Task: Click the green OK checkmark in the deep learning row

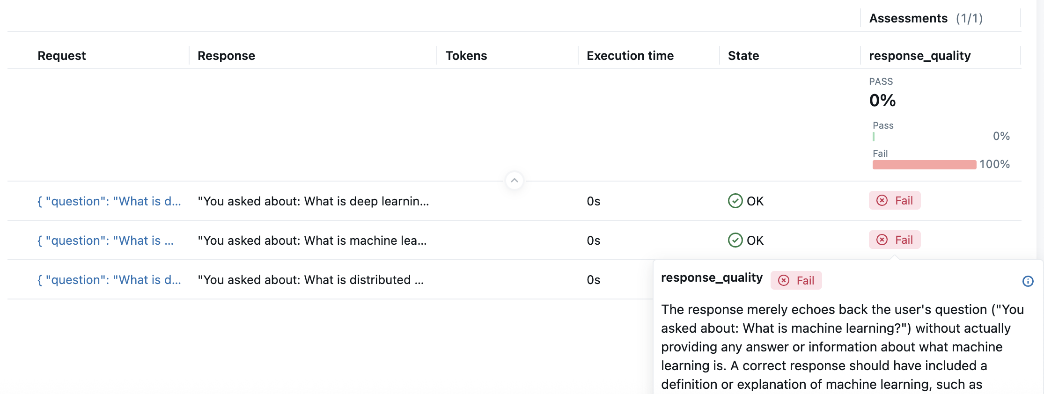Action: pos(735,201)
